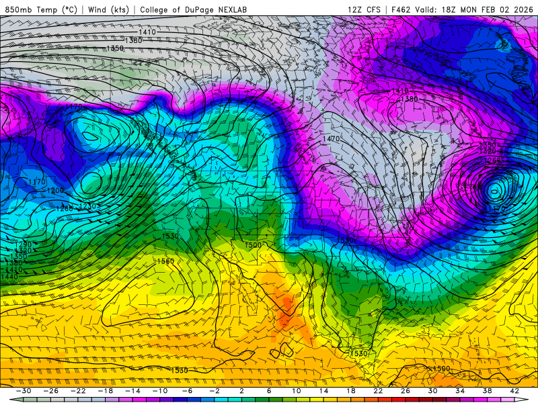Viewport: 538px width, 403px height.
Task: Click the -30 color scale label
Action: coord(24,391)
